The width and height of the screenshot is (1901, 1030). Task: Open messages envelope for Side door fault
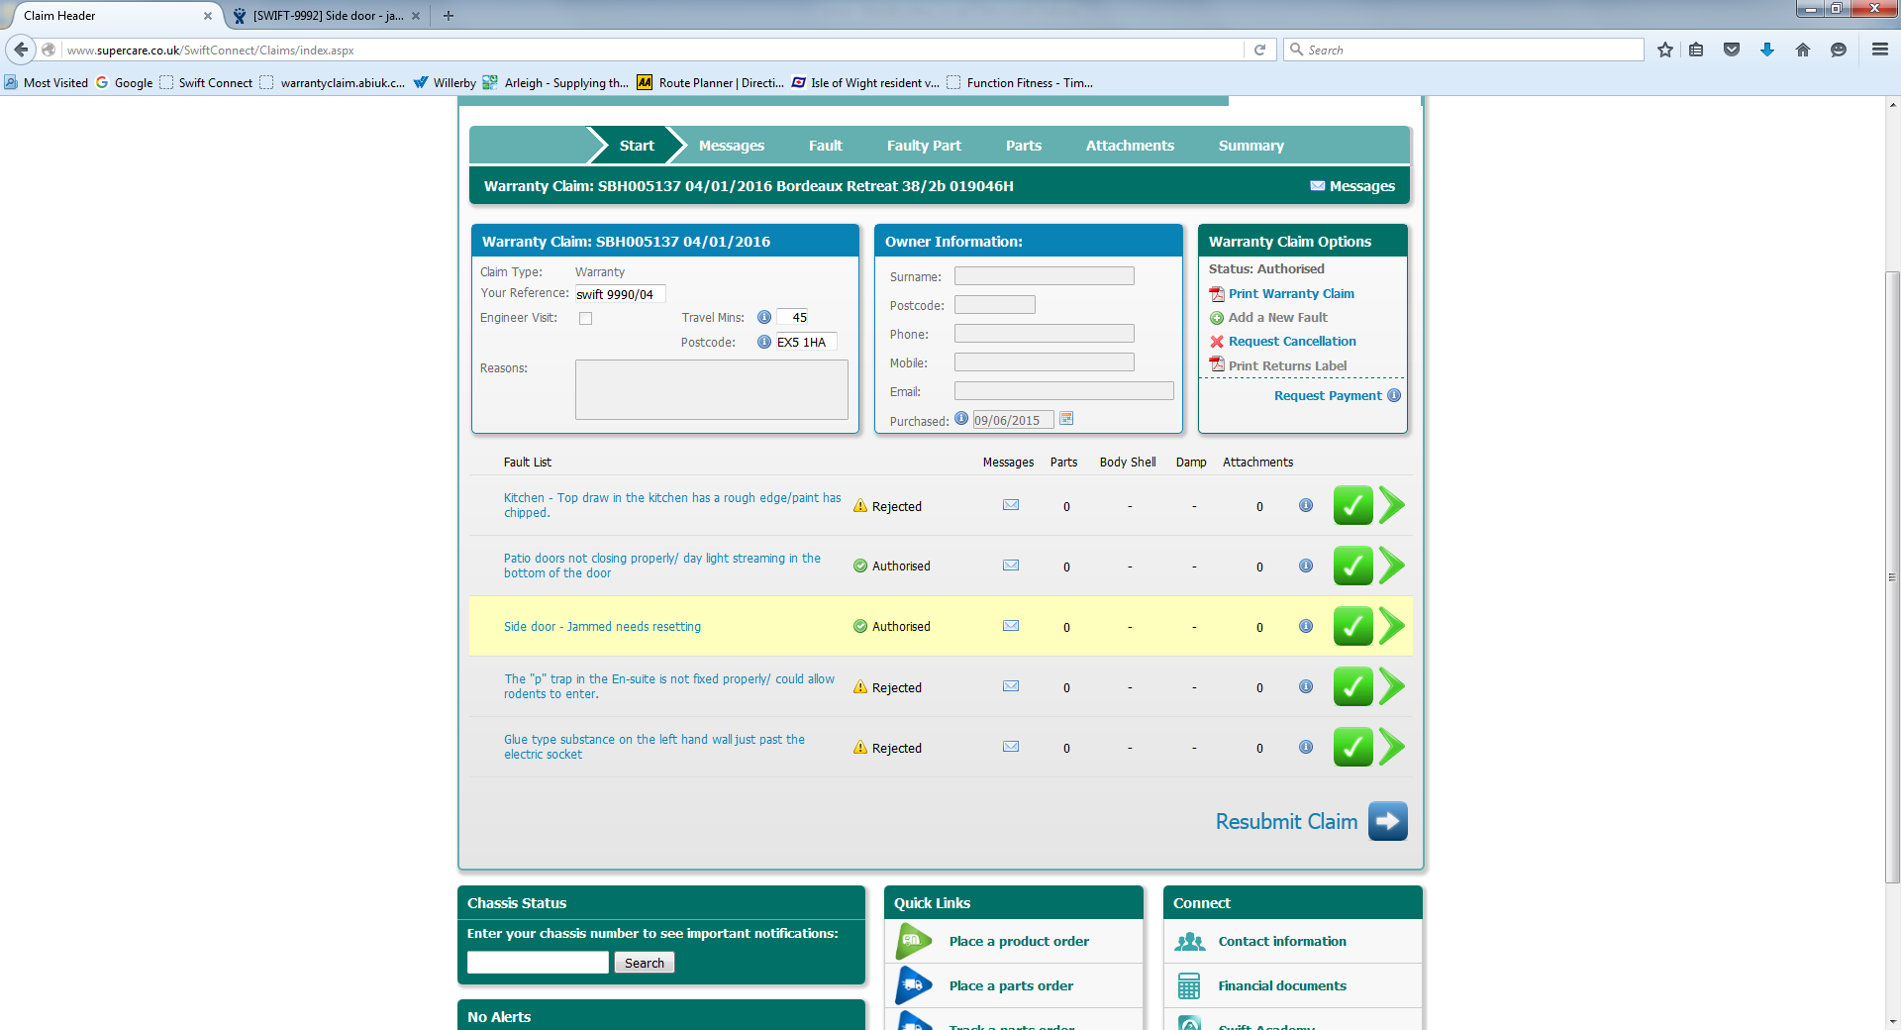(x=1011, y=626)
